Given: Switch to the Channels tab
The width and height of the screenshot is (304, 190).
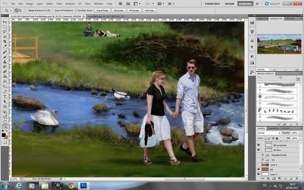Looking at the screenshot, I should [x=273, y=128].
